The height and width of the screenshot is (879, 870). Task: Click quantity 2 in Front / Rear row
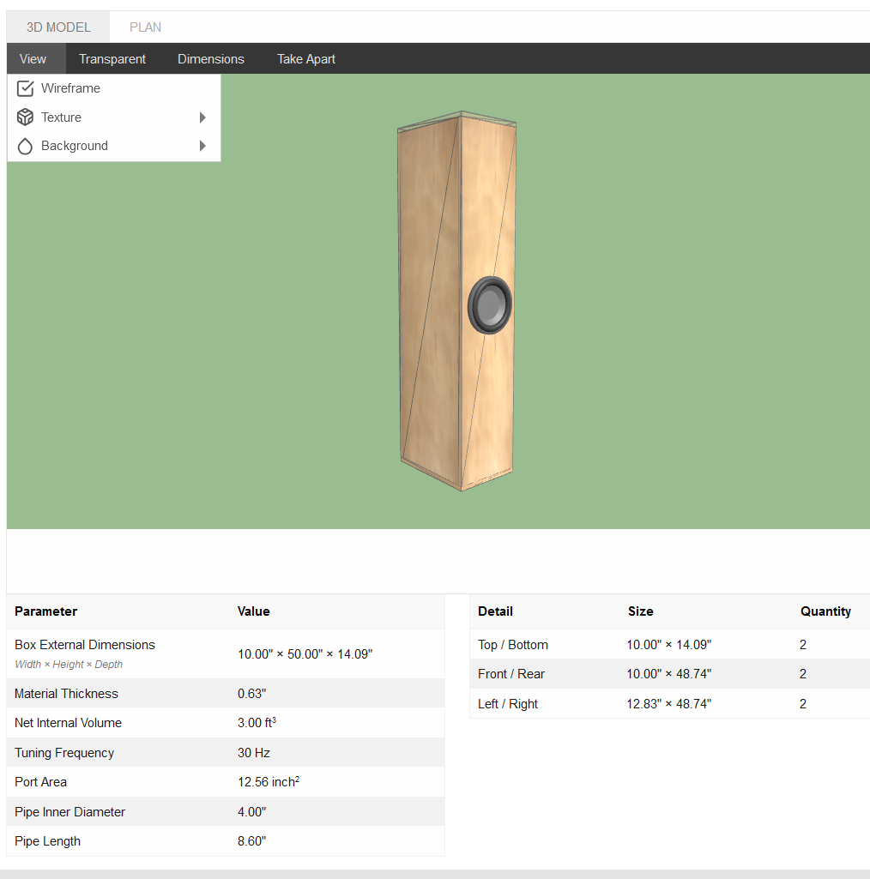tap(803, 674)
